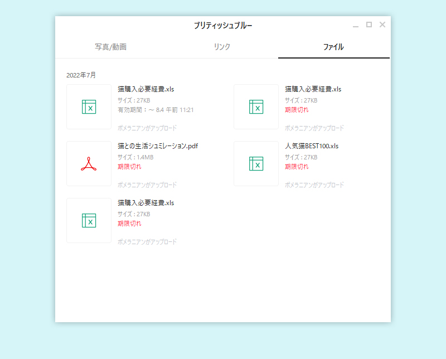The width and height of the screenshot is (446, 359).
Task: Click the bottom-left expired Excel file icon
Action: coord(89,221)
